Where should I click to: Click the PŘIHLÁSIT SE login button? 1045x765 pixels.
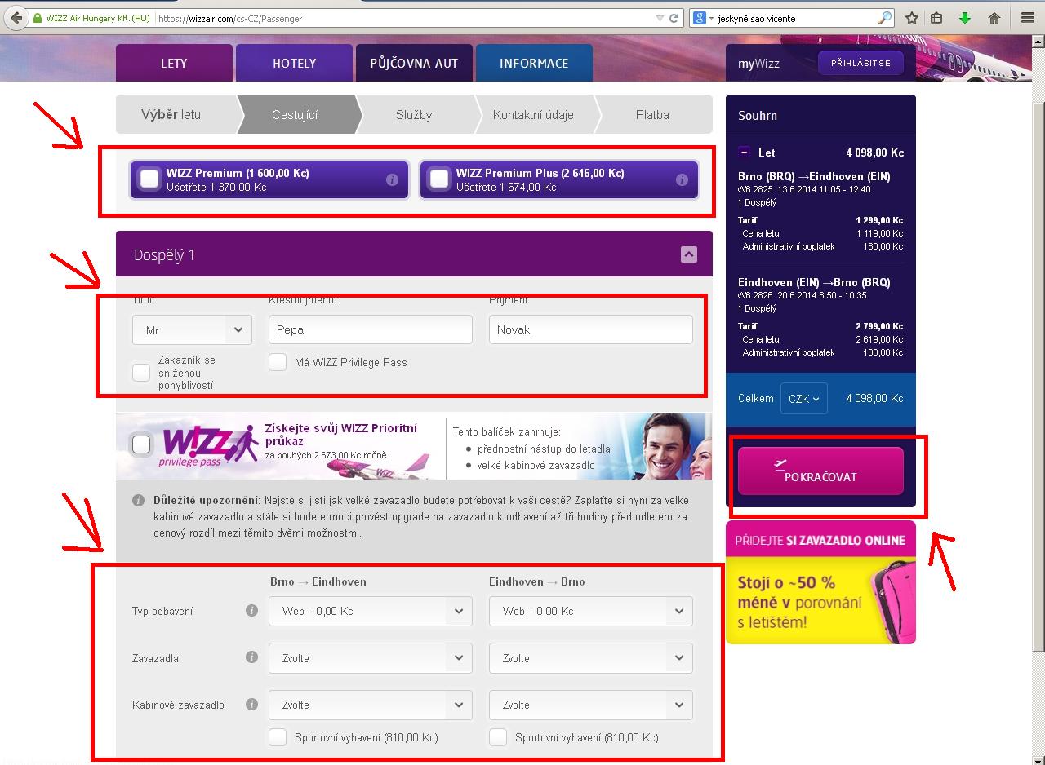pyautogui.click(x=860, y=63)
